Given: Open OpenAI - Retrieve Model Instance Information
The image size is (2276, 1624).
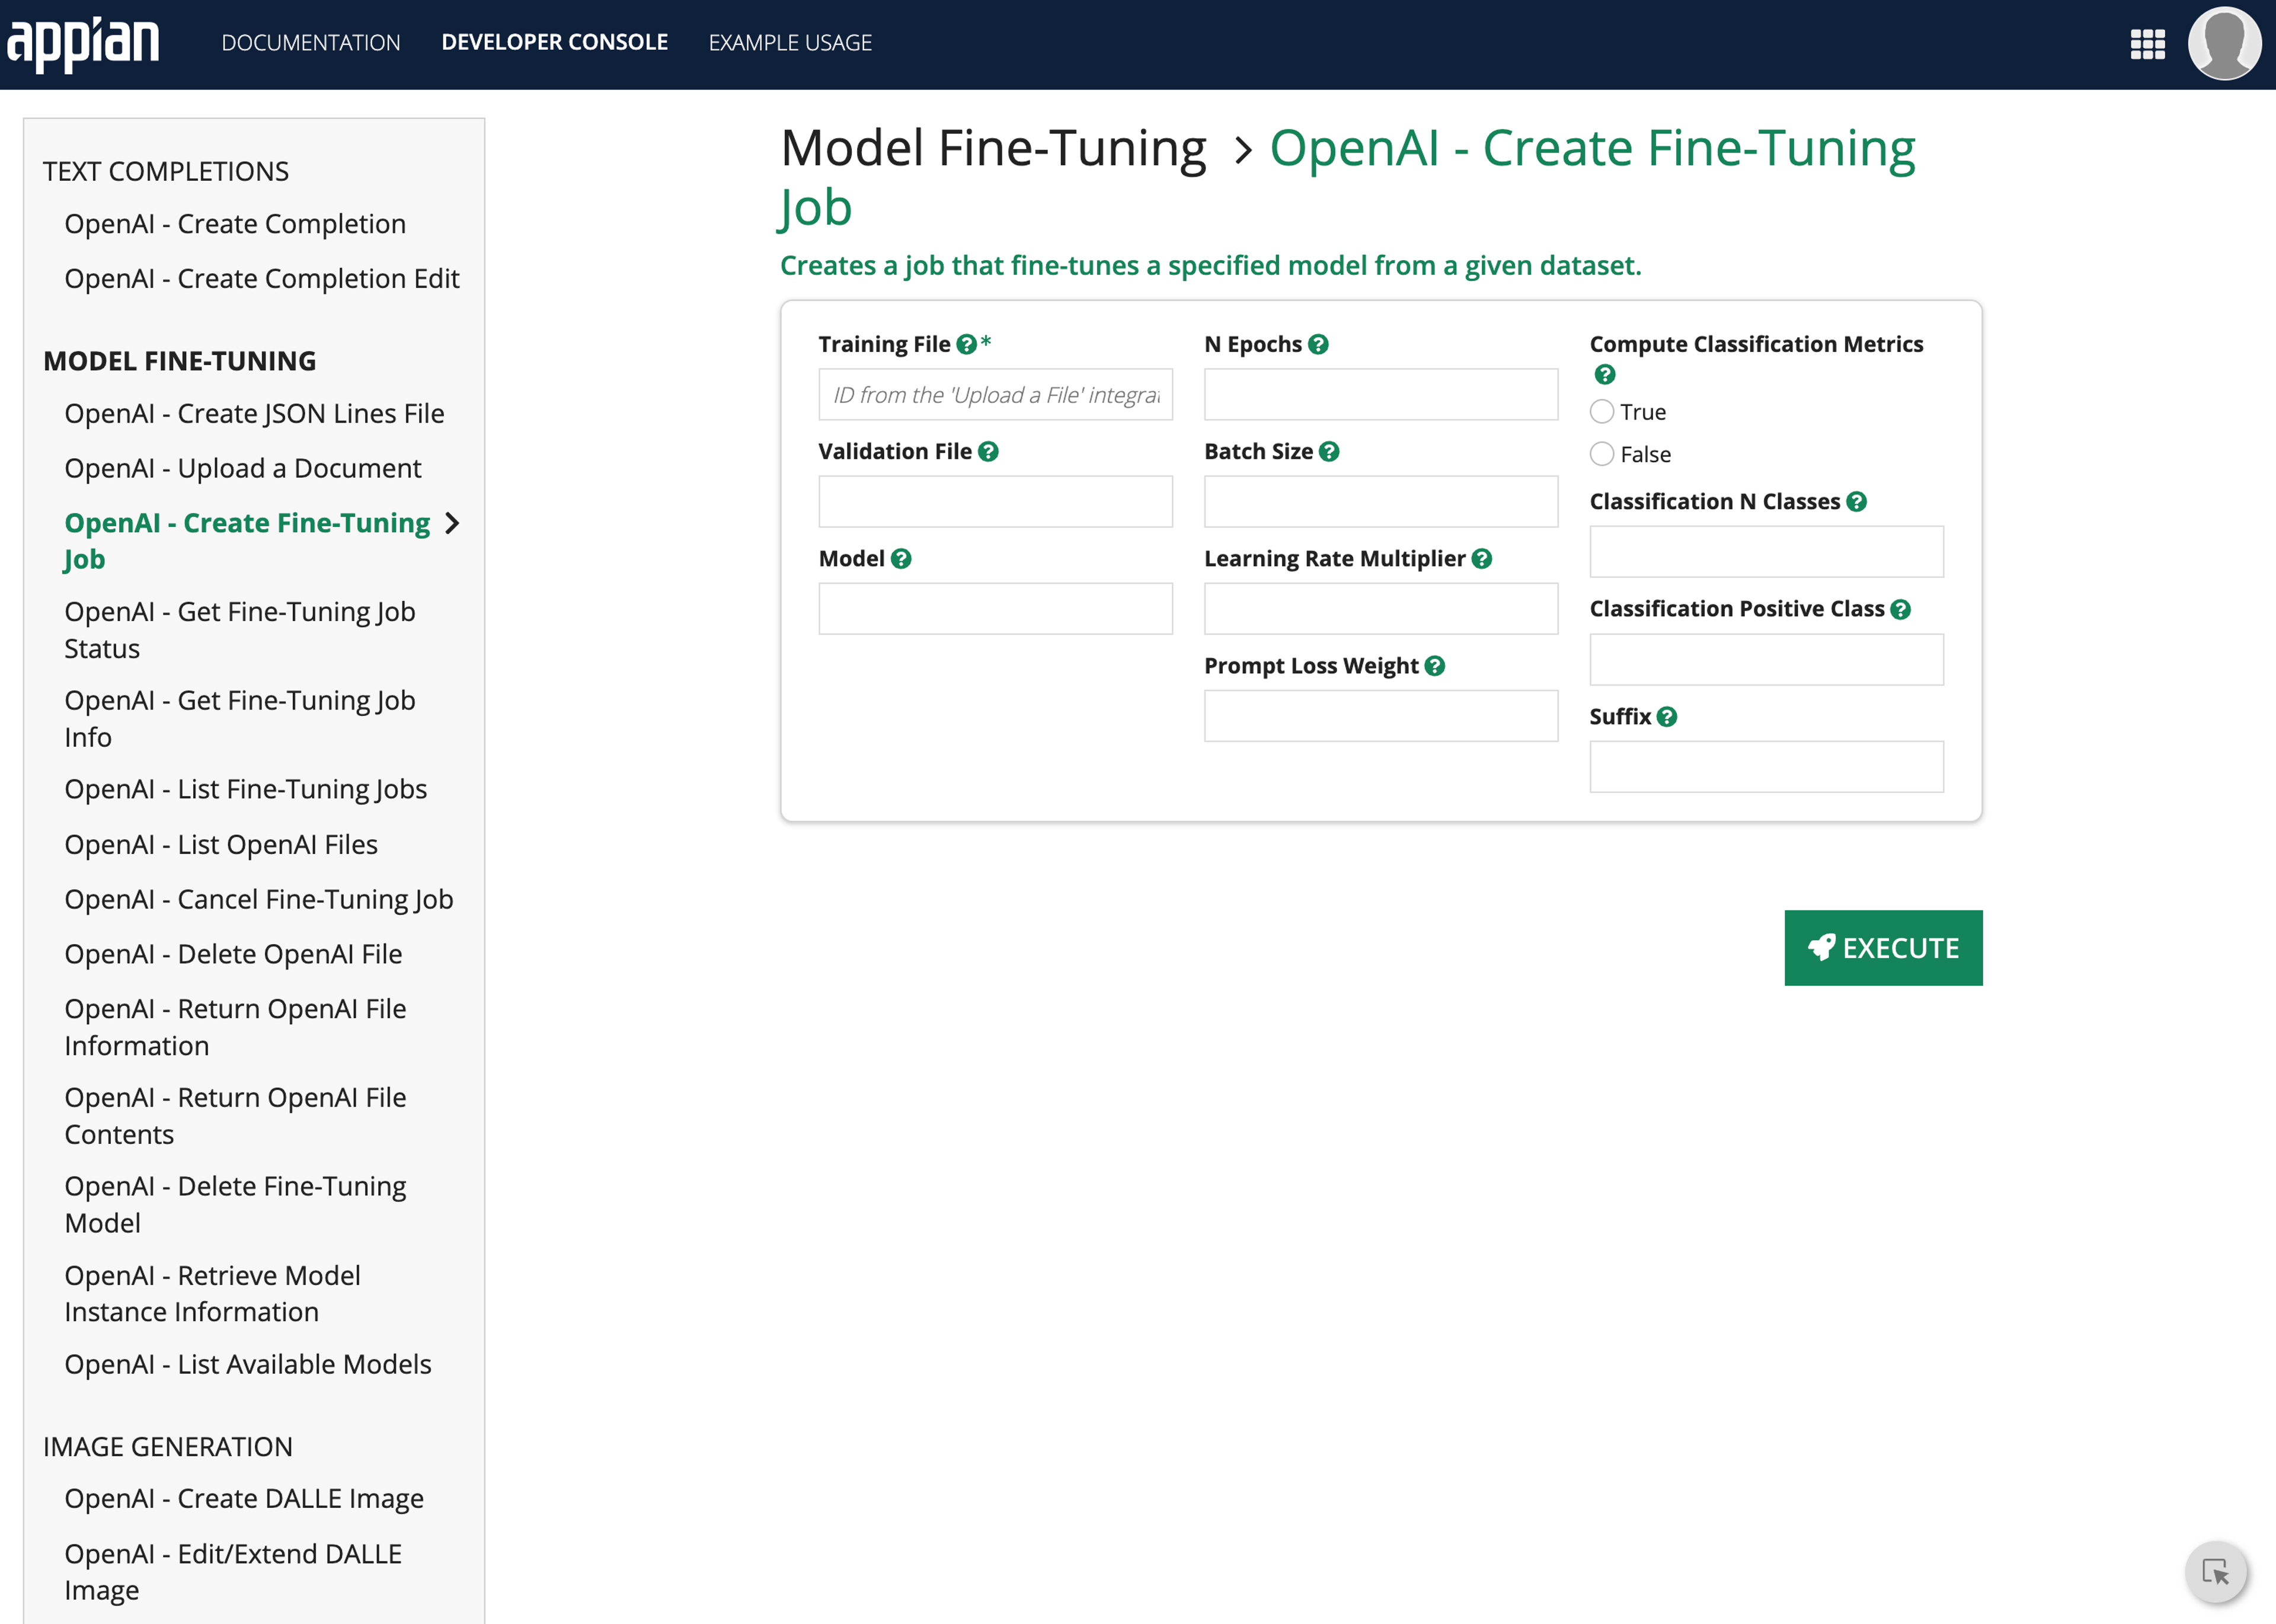Looking at the screenshot, I should click(x=212, y=1294).
